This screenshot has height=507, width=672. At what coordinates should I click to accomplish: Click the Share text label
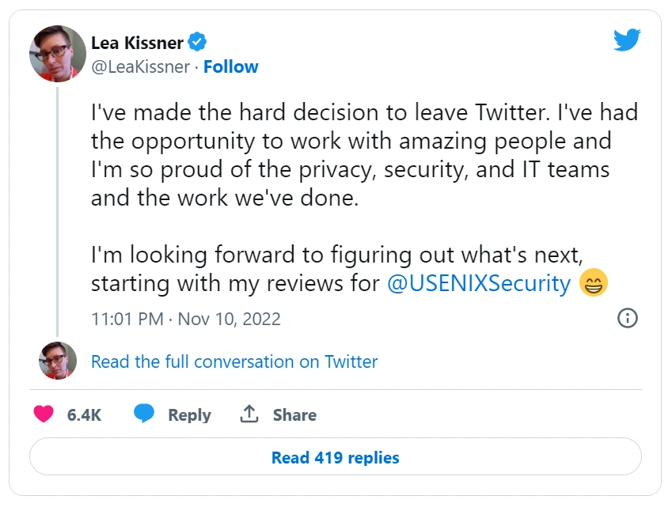(294, 414)
